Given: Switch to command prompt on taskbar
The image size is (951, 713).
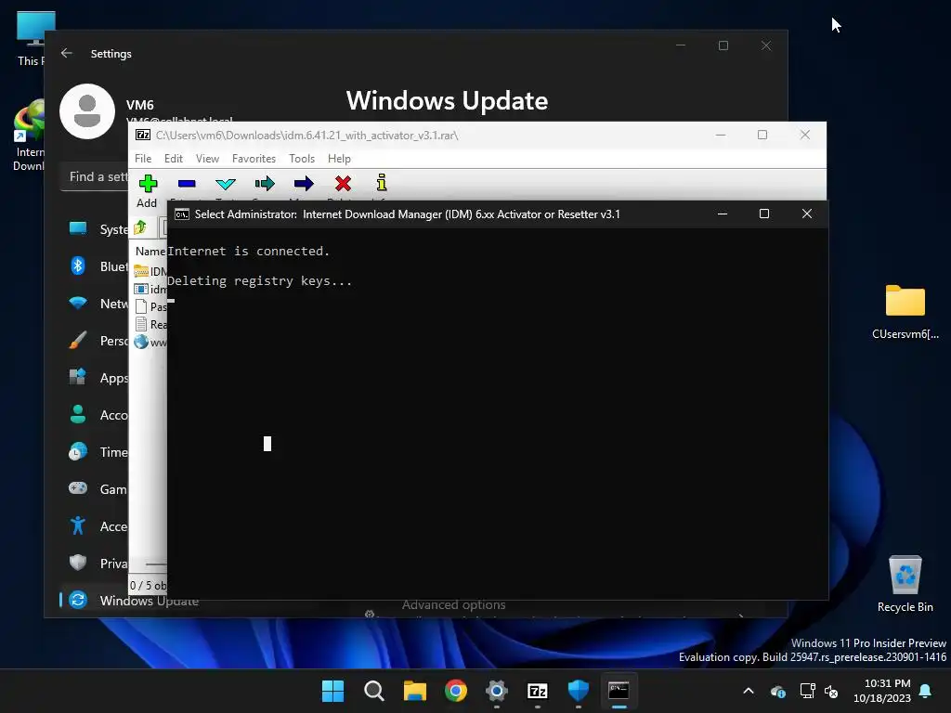Looking at the screenshot, I should [619, 691].
